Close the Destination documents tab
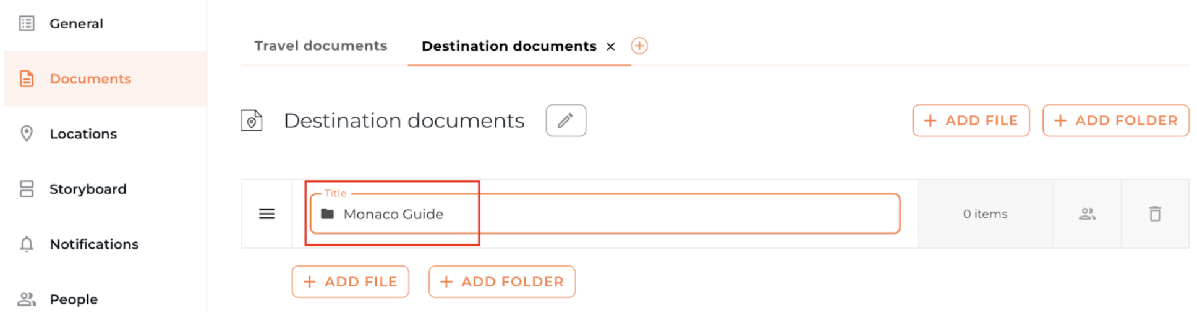 (x=610, y=47)
